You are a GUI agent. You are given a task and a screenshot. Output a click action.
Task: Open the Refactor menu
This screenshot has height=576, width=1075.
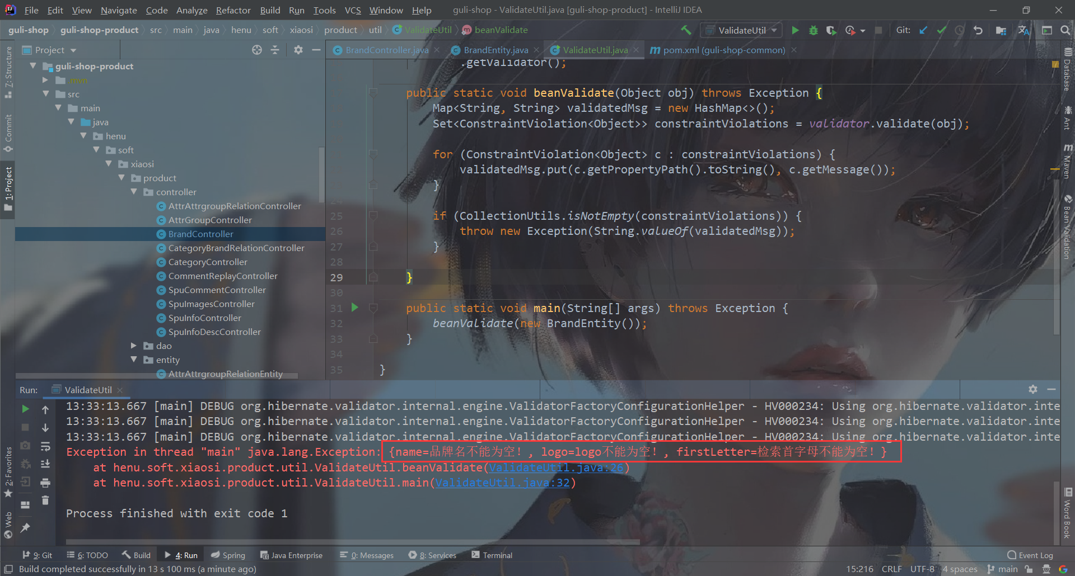click(x=232, y=10)
